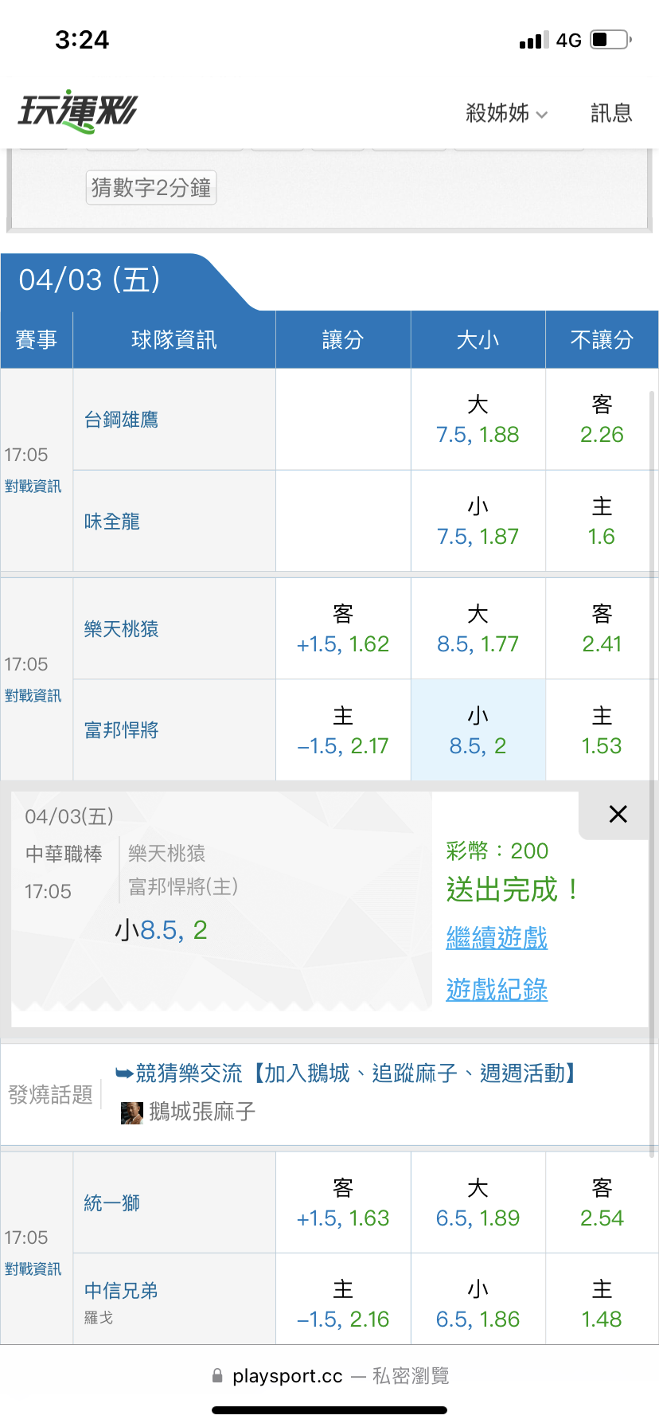The image size is (659, 1427).
Task: Choose 主 −1.5, 2.16 for 中信兄弟
Action: click(343, 1304)
